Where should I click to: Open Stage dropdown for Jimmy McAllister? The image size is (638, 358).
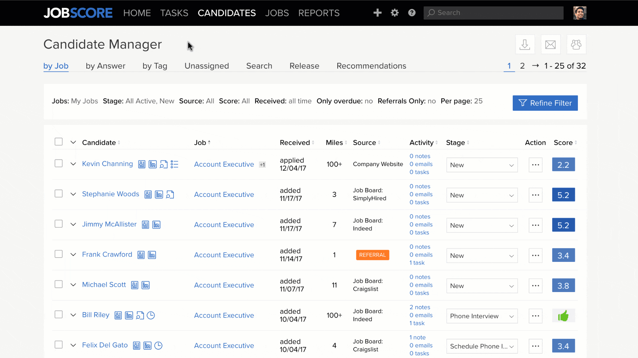482,225
